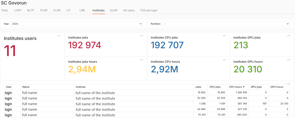
Task: Go to the All users tab
Action: pyautogui.click(x=129, y=10)
